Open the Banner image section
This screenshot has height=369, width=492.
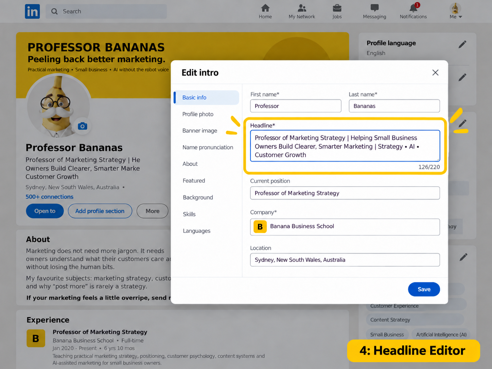click(200, 131)
